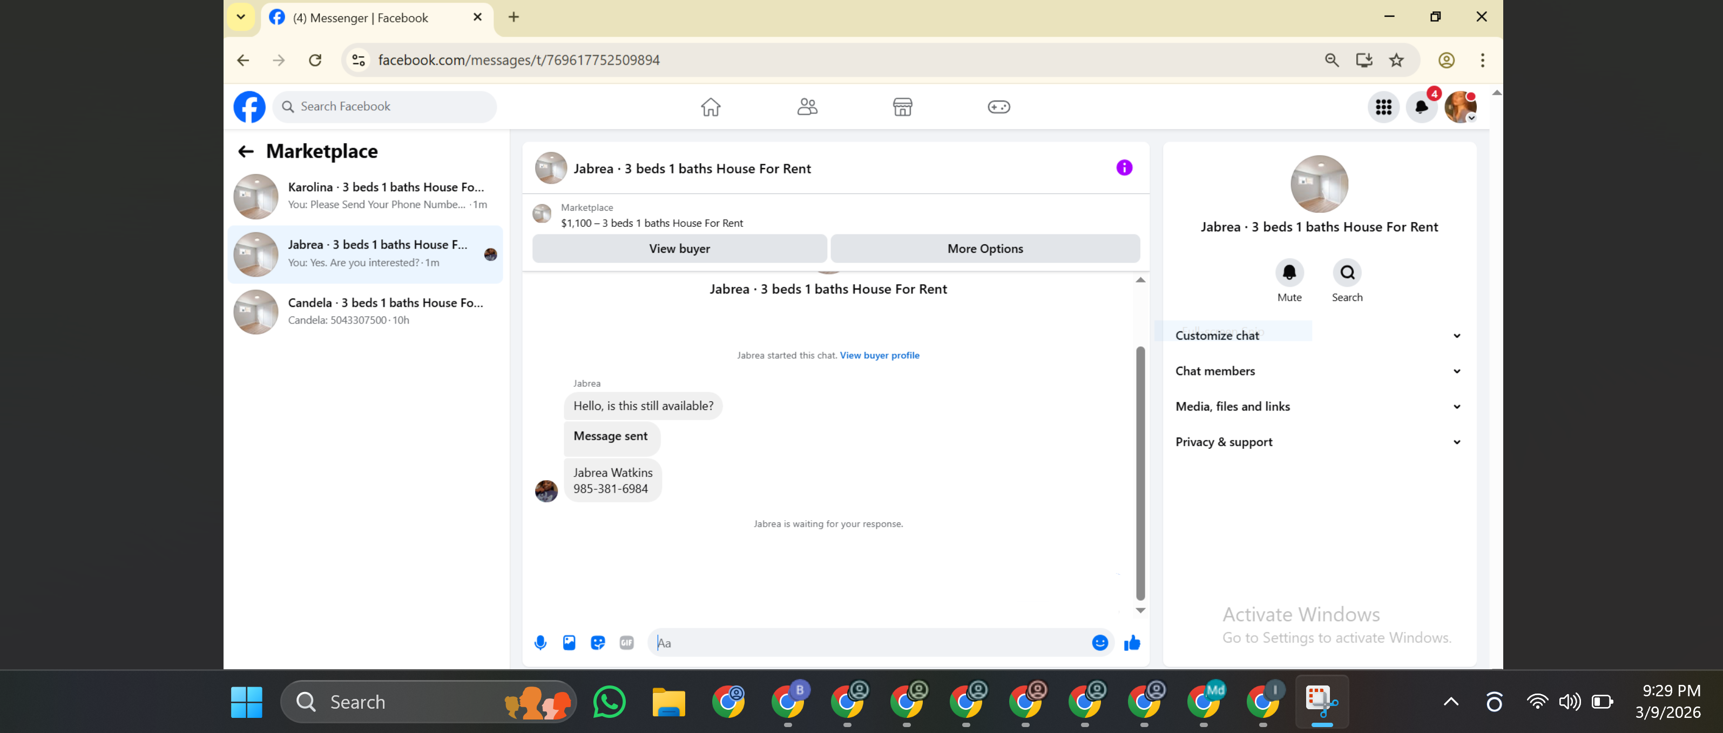Screen dimensions: 1723x733
Task: Open the emoji picker in message box
Action: click(x=1099, y=643)
